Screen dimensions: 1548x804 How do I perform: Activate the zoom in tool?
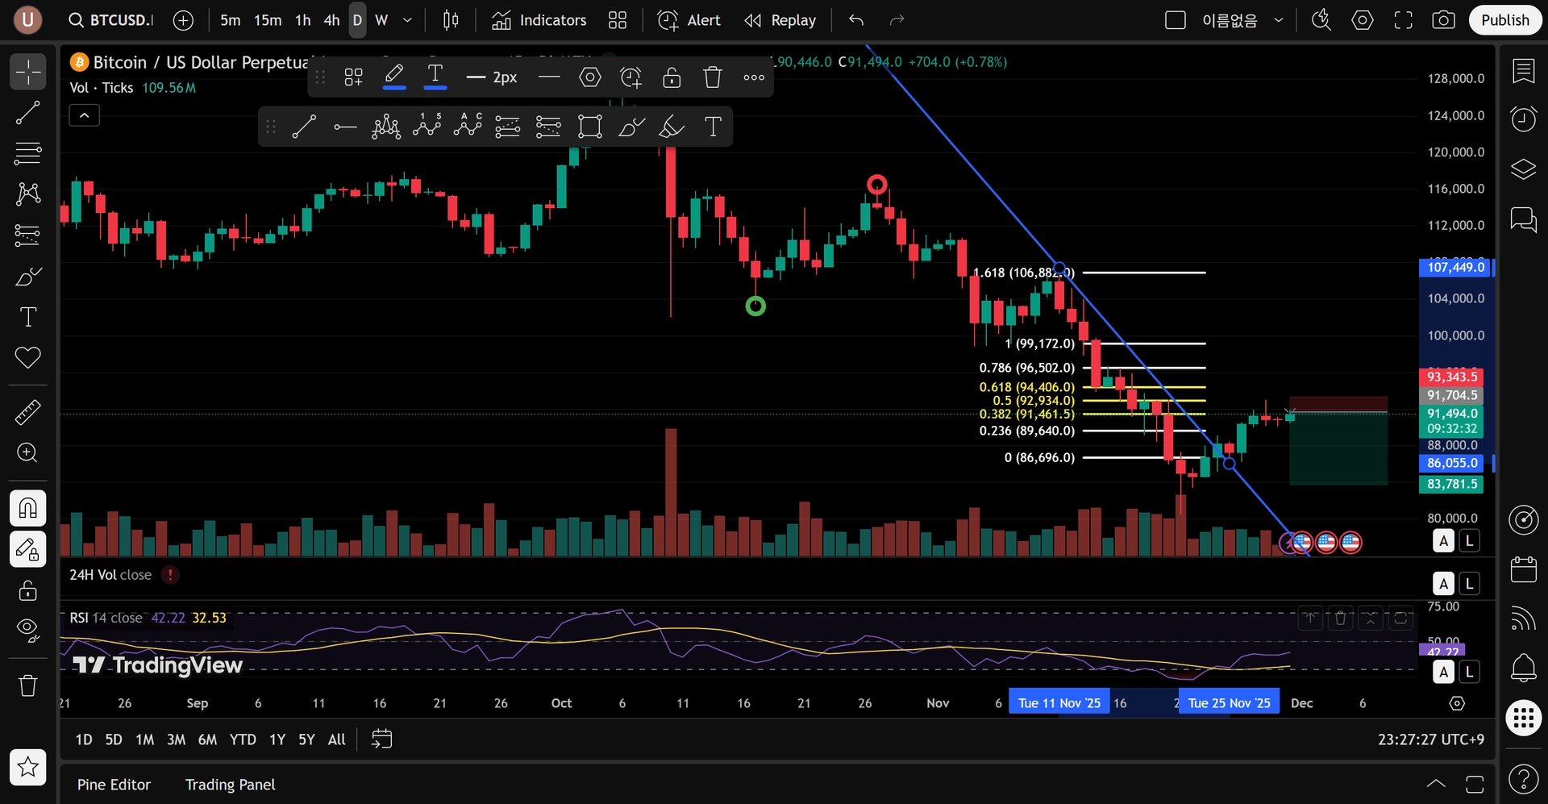point(28,452)
